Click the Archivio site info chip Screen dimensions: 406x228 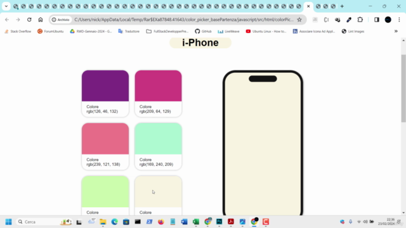click(x=61, y=20)
